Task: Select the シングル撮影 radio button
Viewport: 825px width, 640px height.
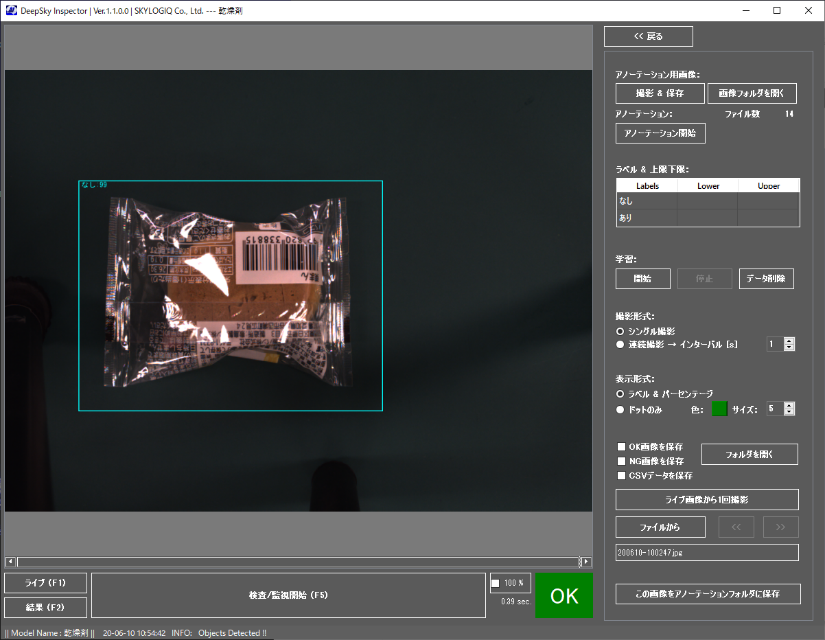Action: [x=620, y=332]
